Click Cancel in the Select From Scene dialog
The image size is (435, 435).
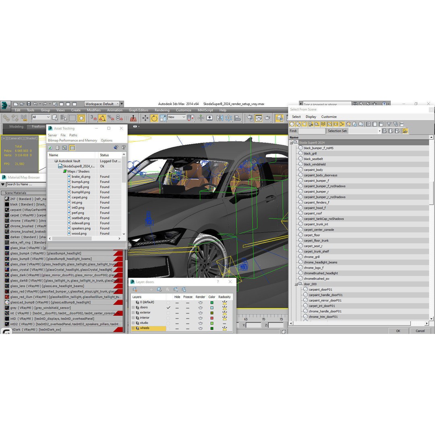(x=420, y=331)
